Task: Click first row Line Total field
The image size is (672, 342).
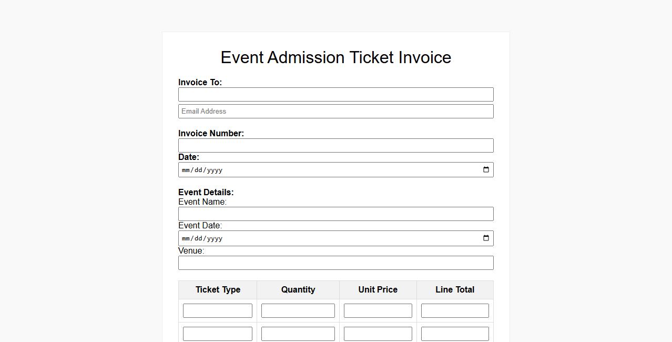Action: [x=455, y=310]
